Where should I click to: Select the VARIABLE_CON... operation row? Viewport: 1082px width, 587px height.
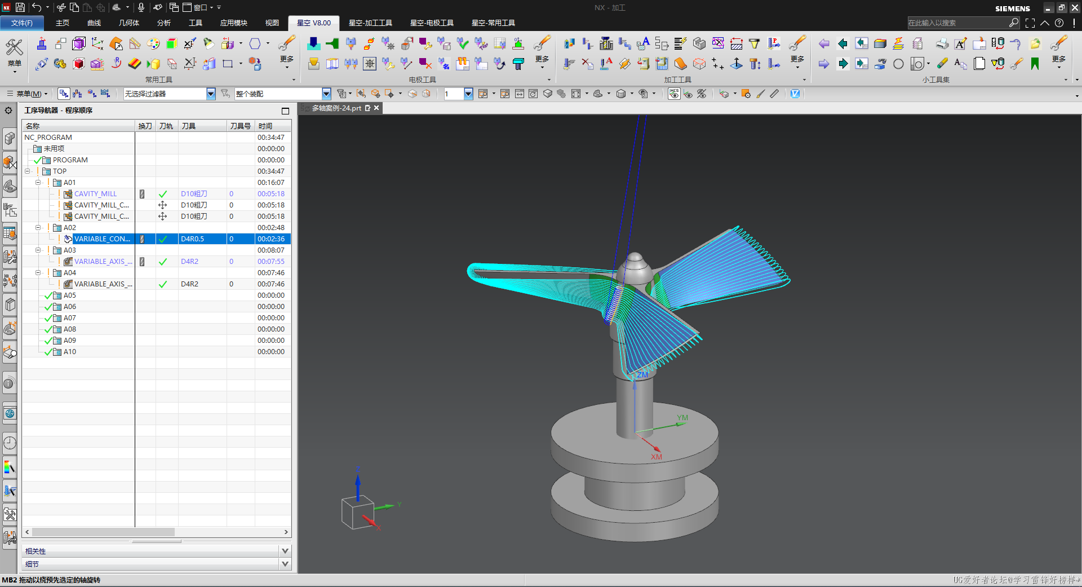point(157,239)
